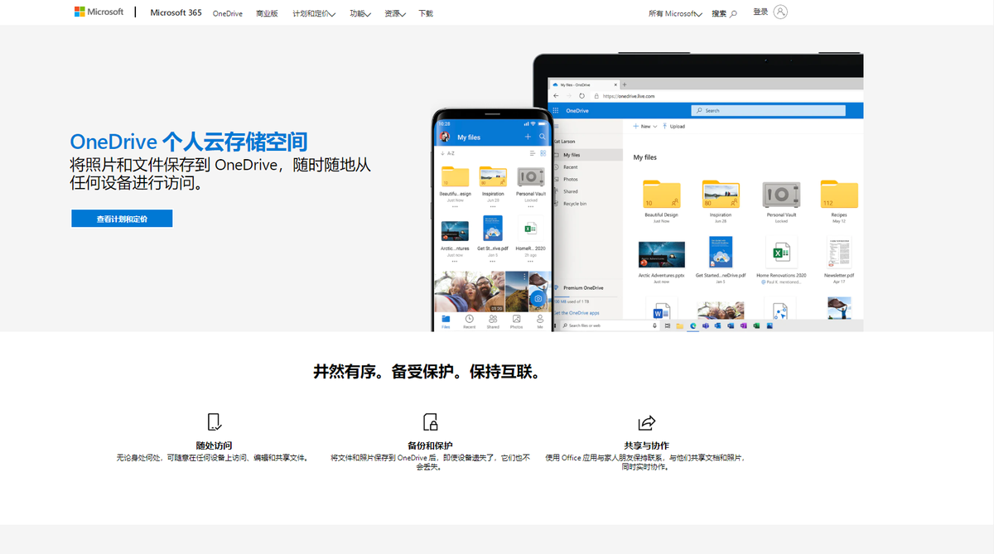Click the Upload button in laptop mockup

click(674, 127)
